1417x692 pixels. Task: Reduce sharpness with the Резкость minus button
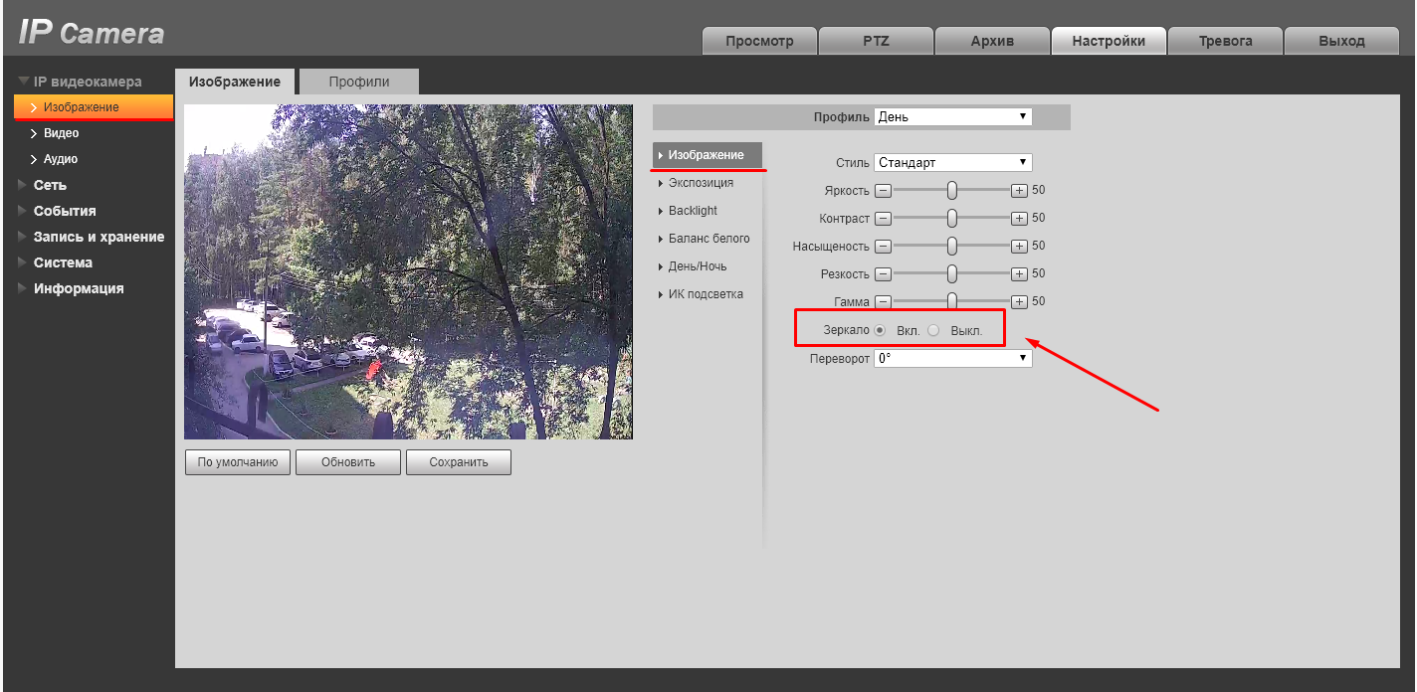tap(882, 273)
